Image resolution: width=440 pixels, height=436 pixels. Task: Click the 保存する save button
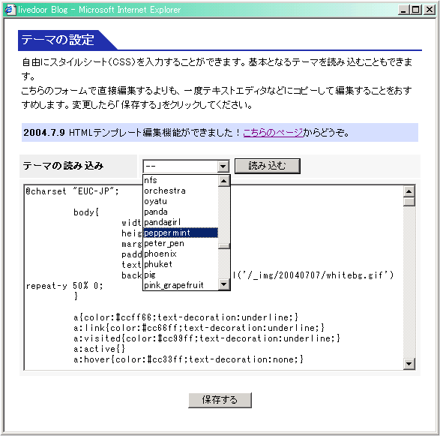(x=220, y=400)
